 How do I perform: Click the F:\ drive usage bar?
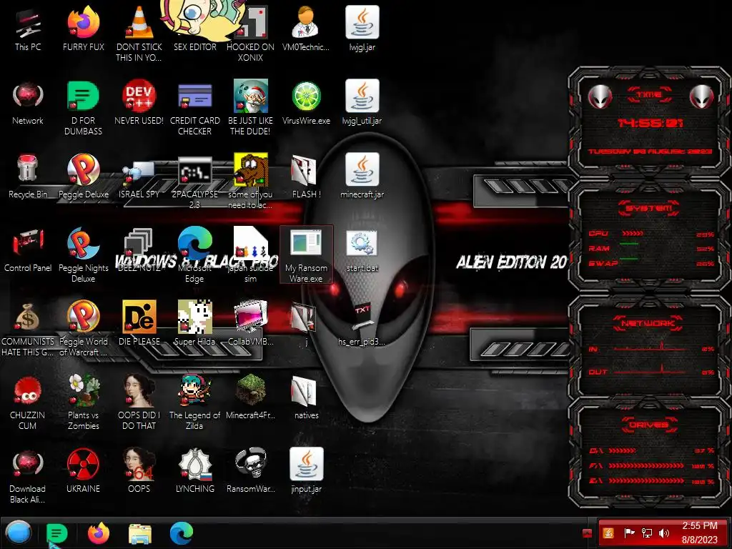646,465
